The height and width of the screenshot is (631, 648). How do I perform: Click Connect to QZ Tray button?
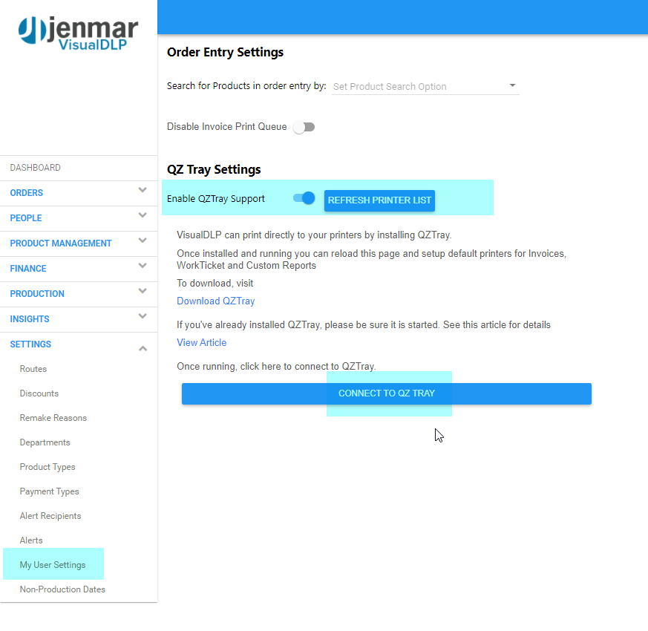(x=387, y=393)
